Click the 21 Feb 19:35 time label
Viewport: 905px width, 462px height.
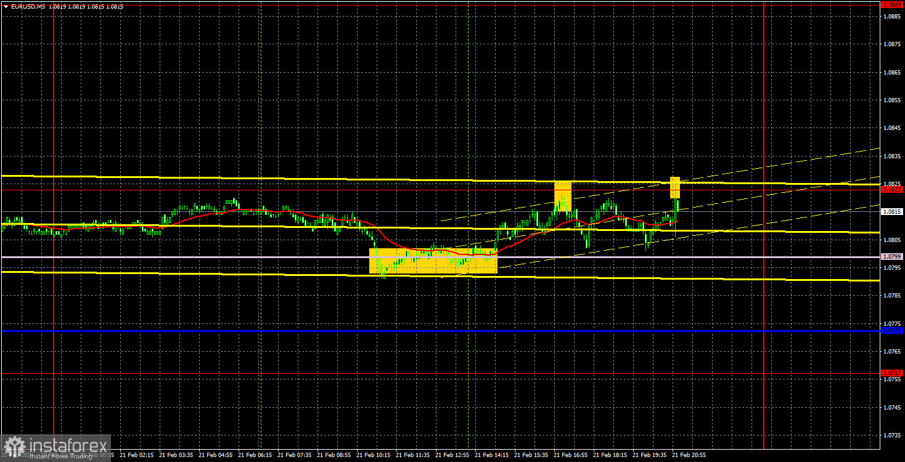coord(649,455)
